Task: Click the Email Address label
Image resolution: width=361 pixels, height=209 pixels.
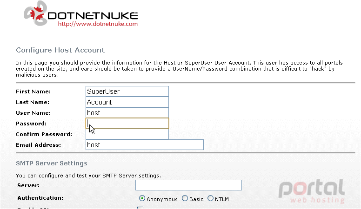Action: (39, 145)
